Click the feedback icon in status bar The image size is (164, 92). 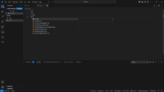click(158, 91)
